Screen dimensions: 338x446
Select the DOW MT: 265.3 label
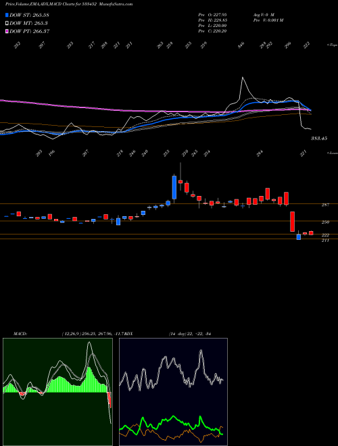click(28, 24)
